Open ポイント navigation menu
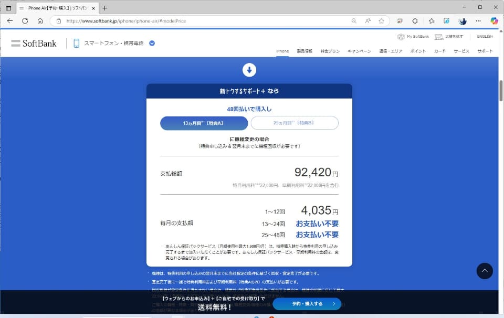504x318 pixels. coord(418,51)
